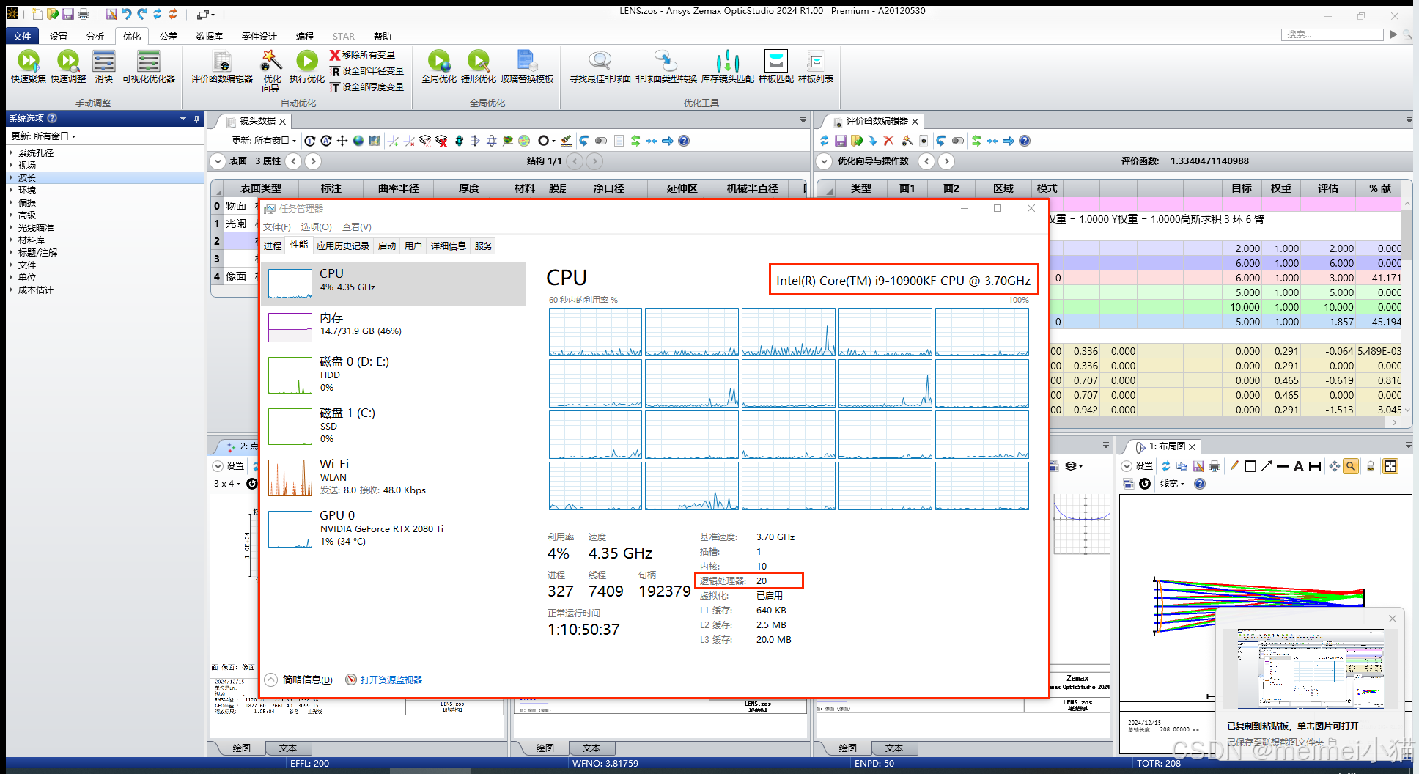Collapse 优化向导与操作数 chevron
Viewport: 1419px width, 774px height.
[825, 161]
